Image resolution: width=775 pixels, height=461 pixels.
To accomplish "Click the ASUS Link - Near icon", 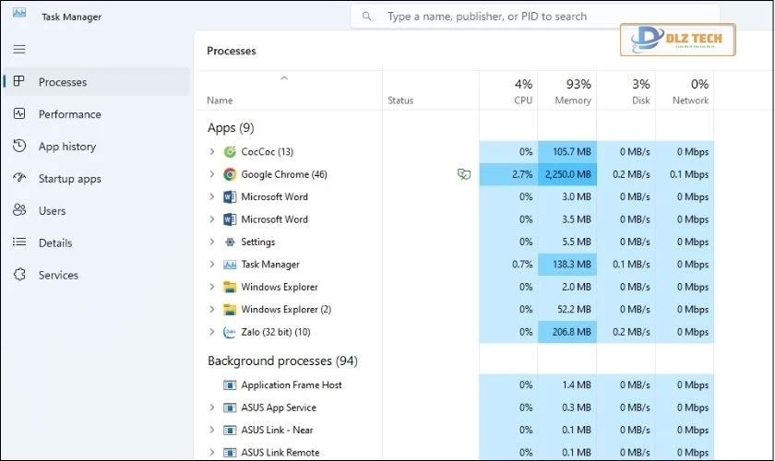I will 230,430.
